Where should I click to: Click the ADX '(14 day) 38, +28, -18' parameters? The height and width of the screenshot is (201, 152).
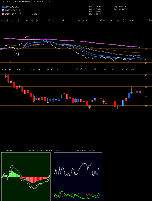pyautogui.click(x=85, y=150)
